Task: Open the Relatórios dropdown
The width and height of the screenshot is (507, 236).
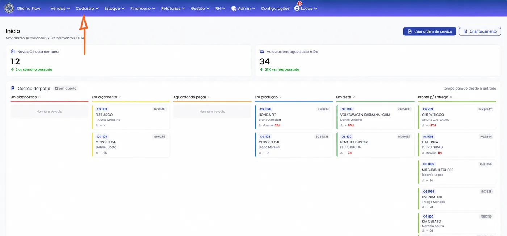Action: 173,8
